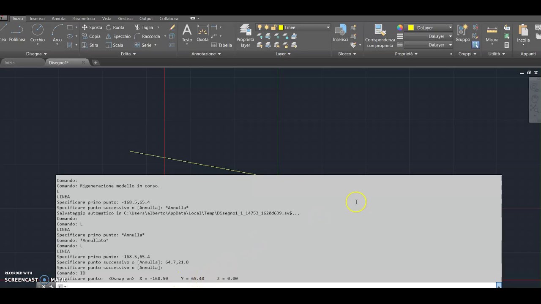Insert a Tabella table

pos(221,45)
